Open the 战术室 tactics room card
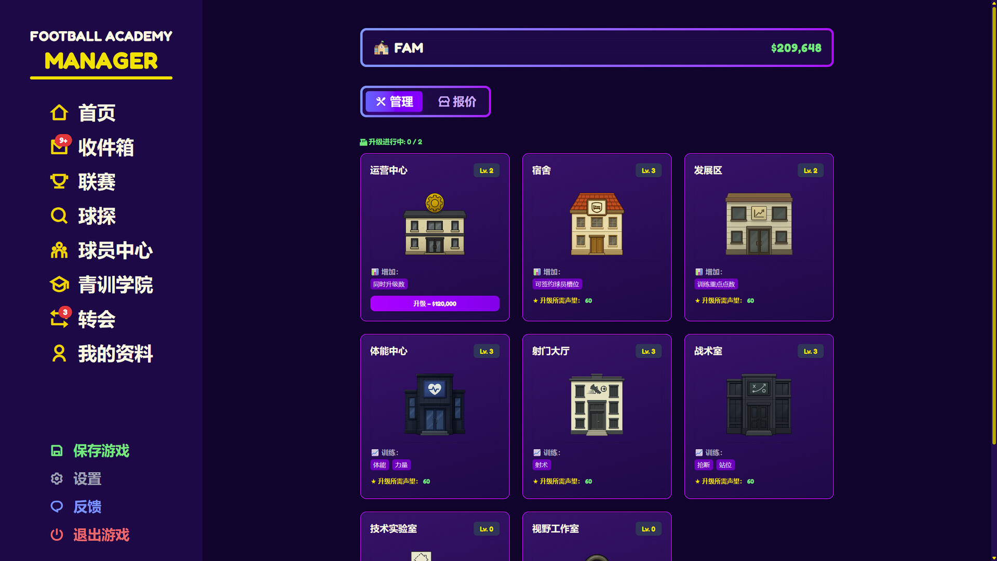Screen dimensions: 997x561 click(x=759, y=417)
